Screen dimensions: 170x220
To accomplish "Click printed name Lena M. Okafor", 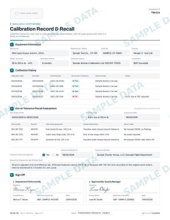I will click(96, 199).
